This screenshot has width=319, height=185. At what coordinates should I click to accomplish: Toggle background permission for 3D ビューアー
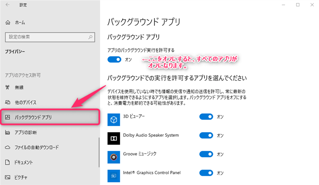(x=206, y=117)
